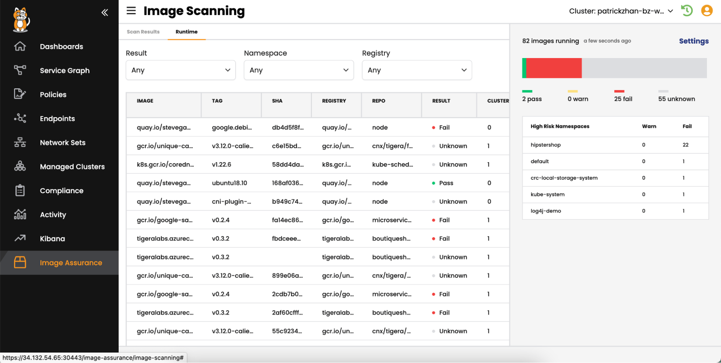Screen dimensions: 721x363
Task: Select the Endpoints icon in sidebar
Action: pyautogui.click(x=20, y=118)
